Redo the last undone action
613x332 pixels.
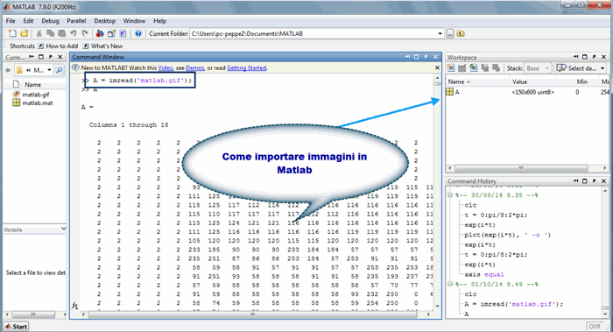[x=84, y=33]
